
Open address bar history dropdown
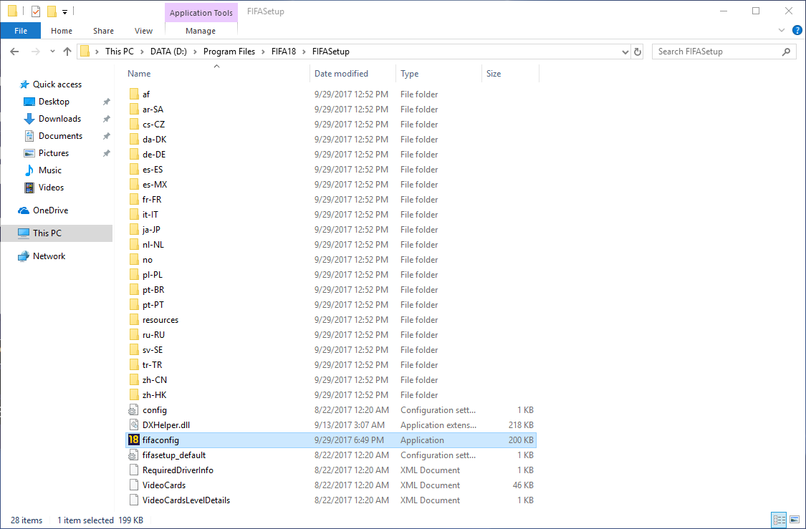pyautogui.click(x=625, y=52)
